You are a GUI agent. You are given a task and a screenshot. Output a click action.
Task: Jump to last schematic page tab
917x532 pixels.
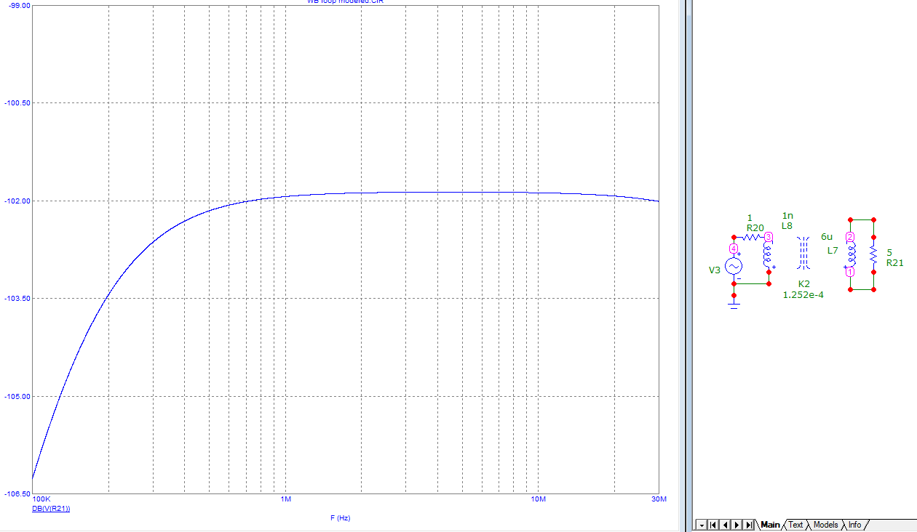click(749, 525)
